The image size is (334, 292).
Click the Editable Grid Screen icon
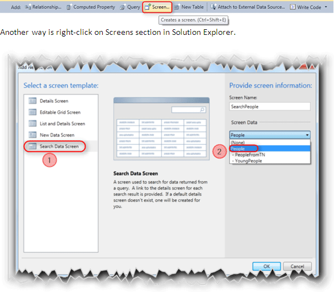tap(32, 112)
